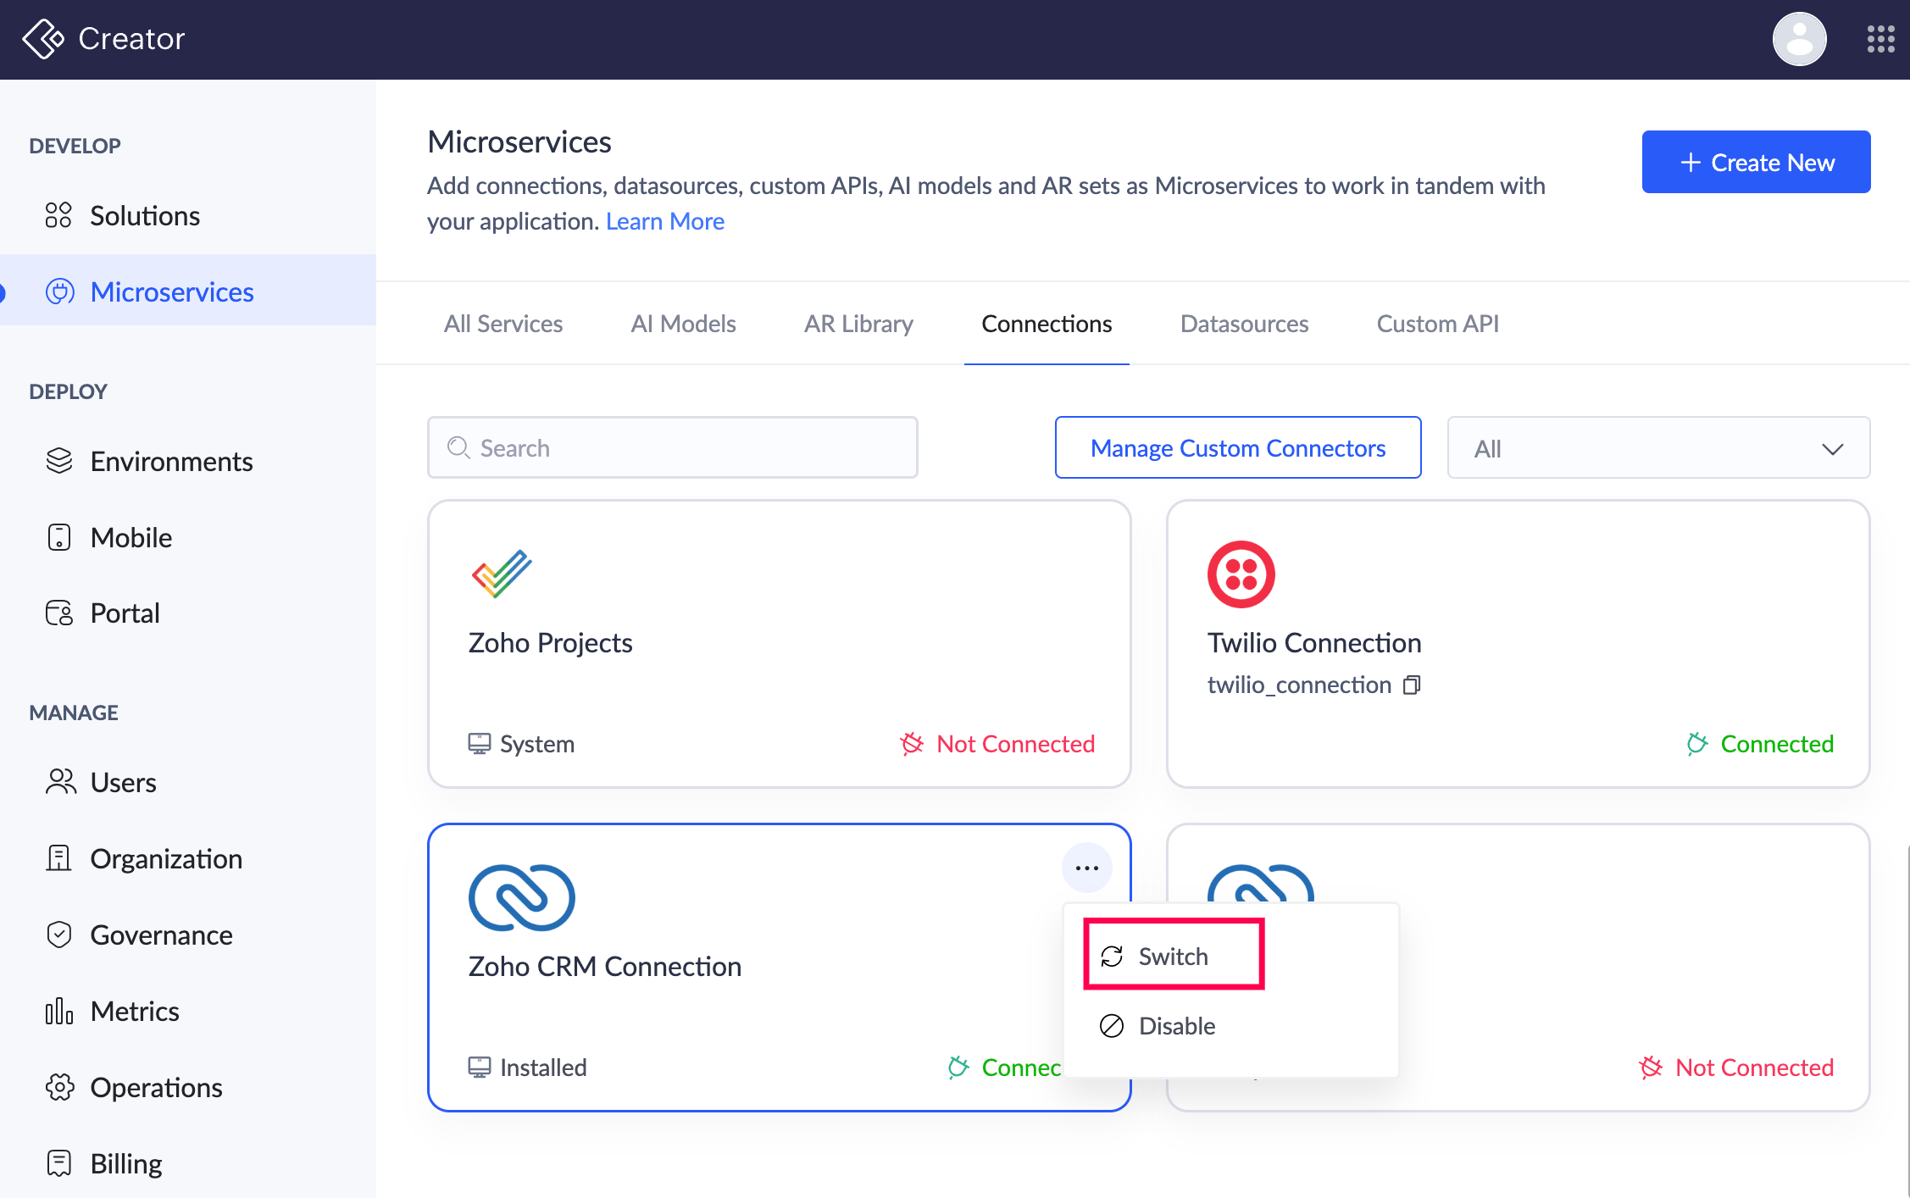Copy the twilio_connection link name
The width and height of the screenshot is (1910, 1198).
pos(1412,685)
